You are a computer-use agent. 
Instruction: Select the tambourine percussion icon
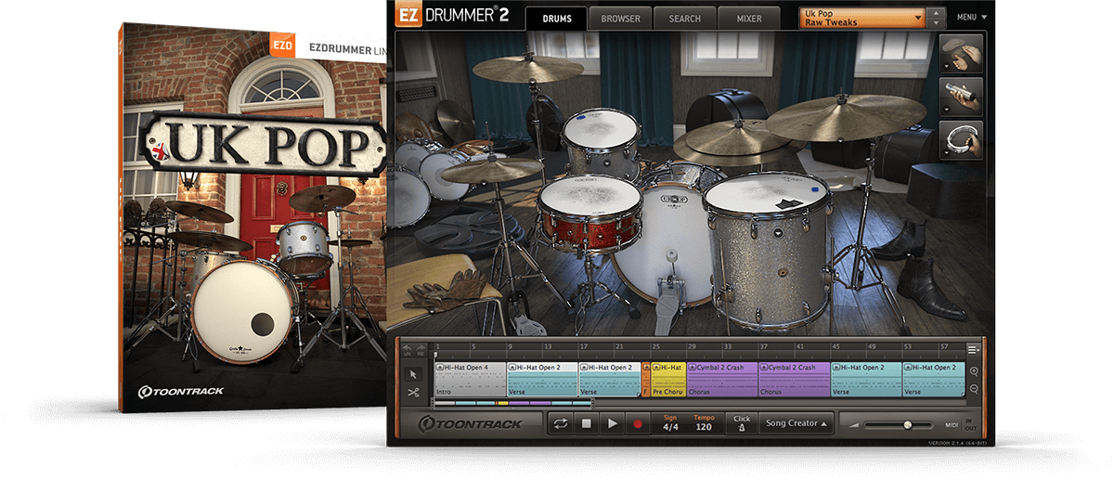click(x=961, y=139)
